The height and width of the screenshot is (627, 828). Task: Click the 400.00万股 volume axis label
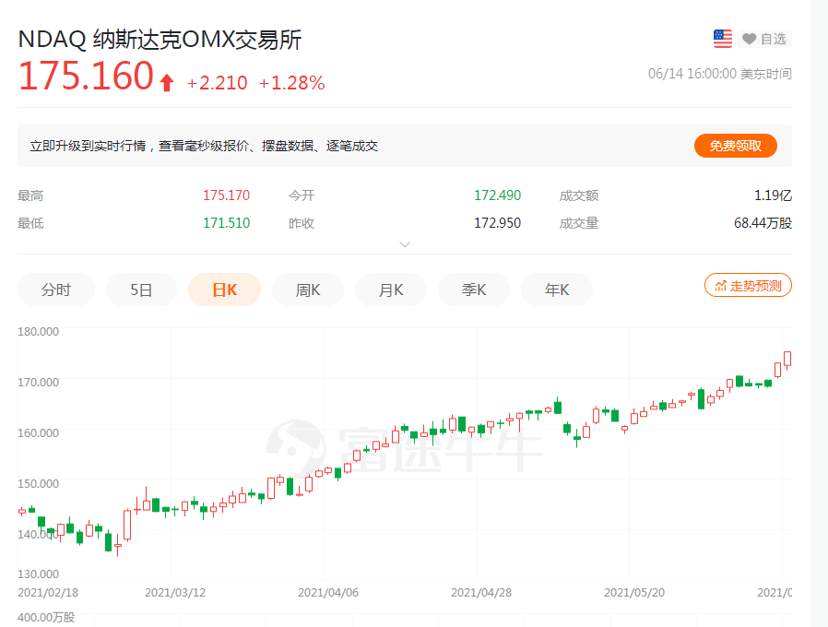46,617
